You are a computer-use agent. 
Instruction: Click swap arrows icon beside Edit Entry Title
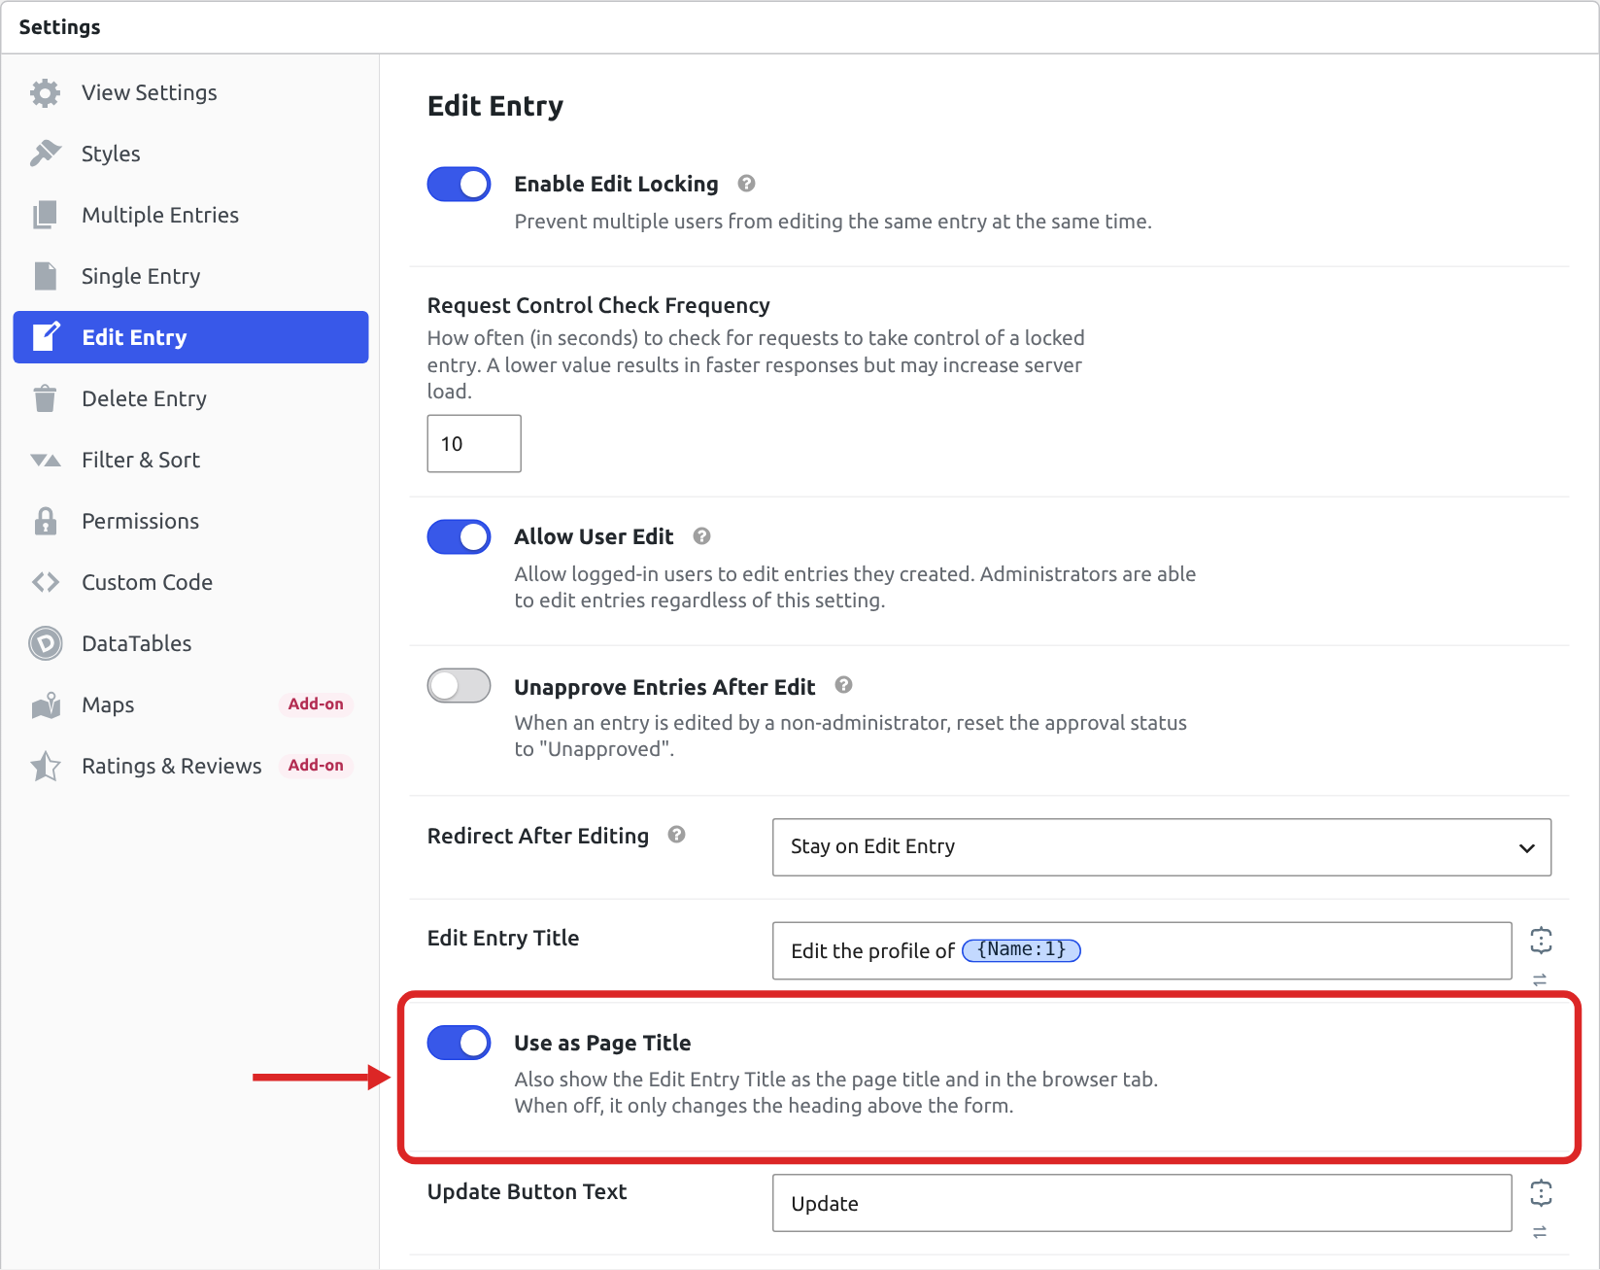pos(1540,979)
